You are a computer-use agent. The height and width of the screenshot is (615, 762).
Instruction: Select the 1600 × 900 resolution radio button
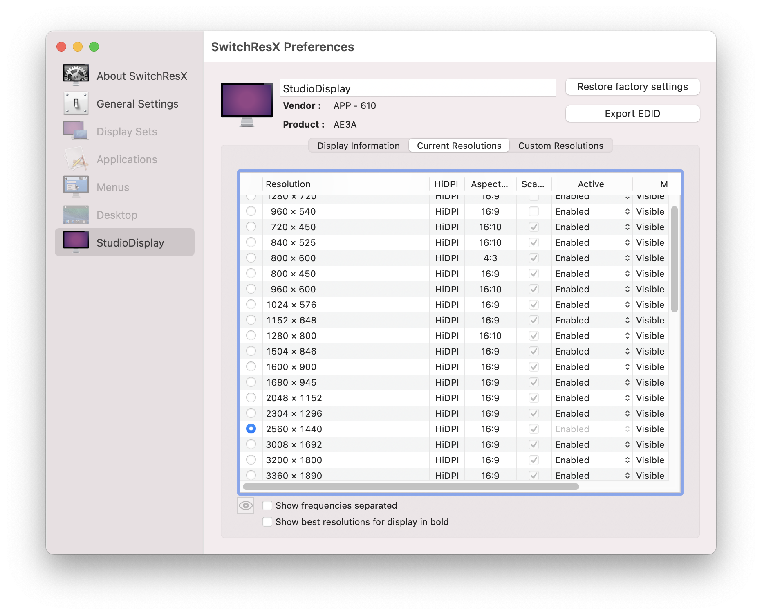251,366
